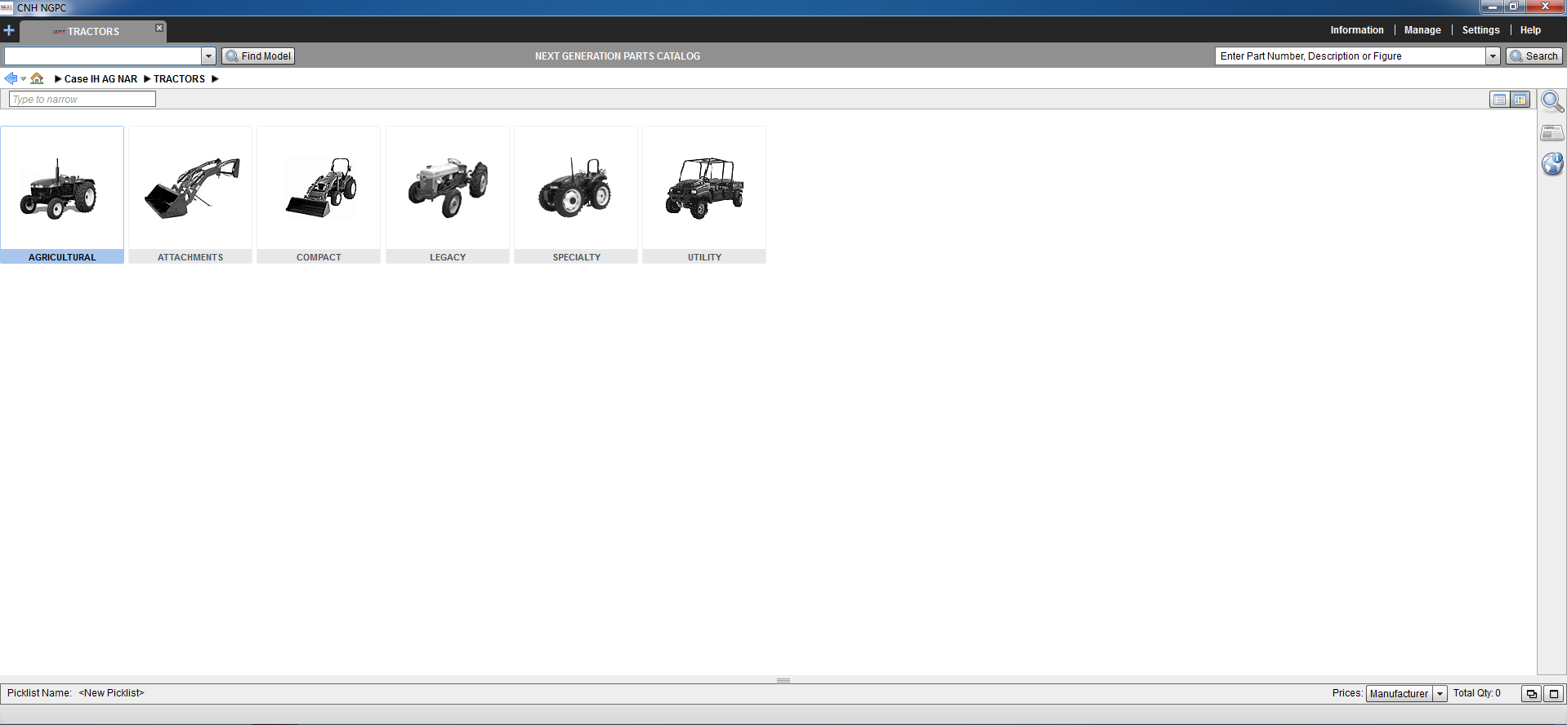Viewport: 1567px width, 725px height.
Task: Switch to thumbnail grid view
Action: [1520, 100]
